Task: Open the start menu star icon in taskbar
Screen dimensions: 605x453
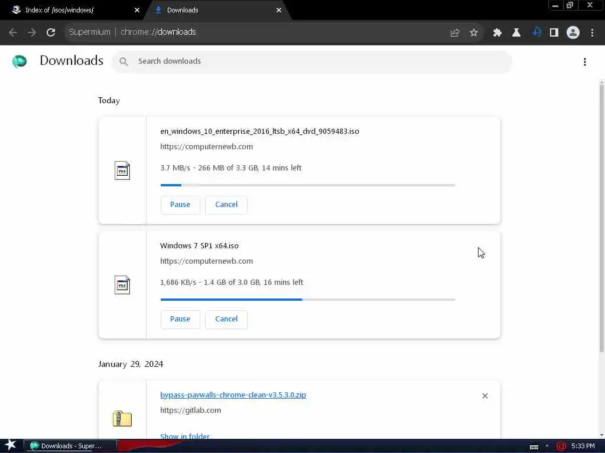Action: pyautogui.click(x=11, y=445)
